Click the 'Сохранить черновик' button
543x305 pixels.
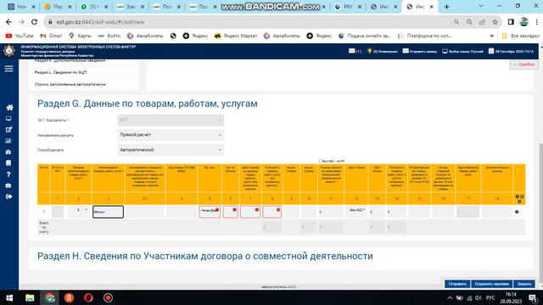click(x=491, y=284)
